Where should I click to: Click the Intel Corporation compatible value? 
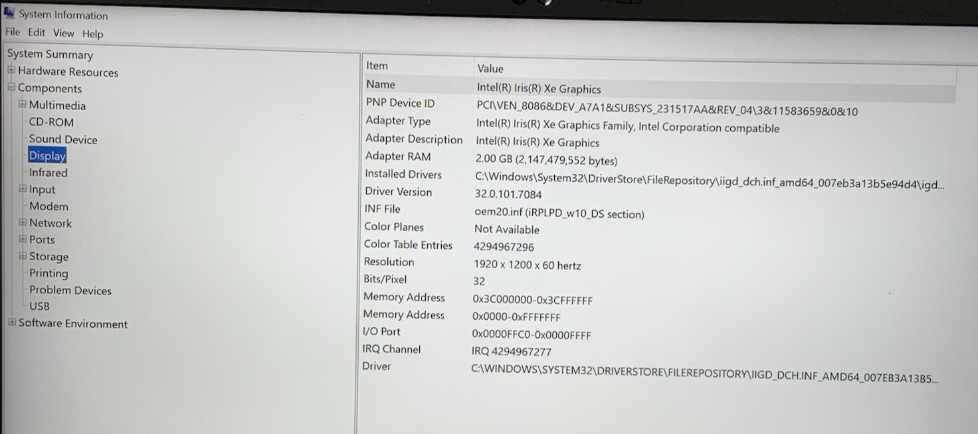pyautogui.click(x=628, y=125)
